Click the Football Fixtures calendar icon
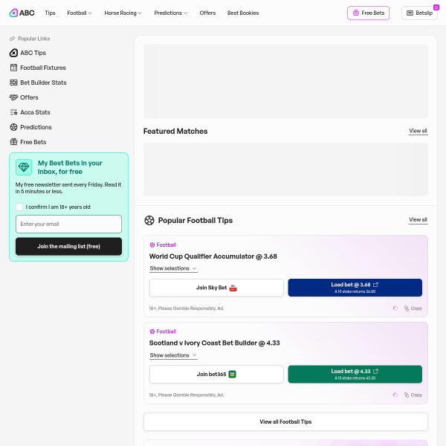 (13, 68)
